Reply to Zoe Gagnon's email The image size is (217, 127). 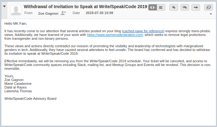[x=174, y=8]
